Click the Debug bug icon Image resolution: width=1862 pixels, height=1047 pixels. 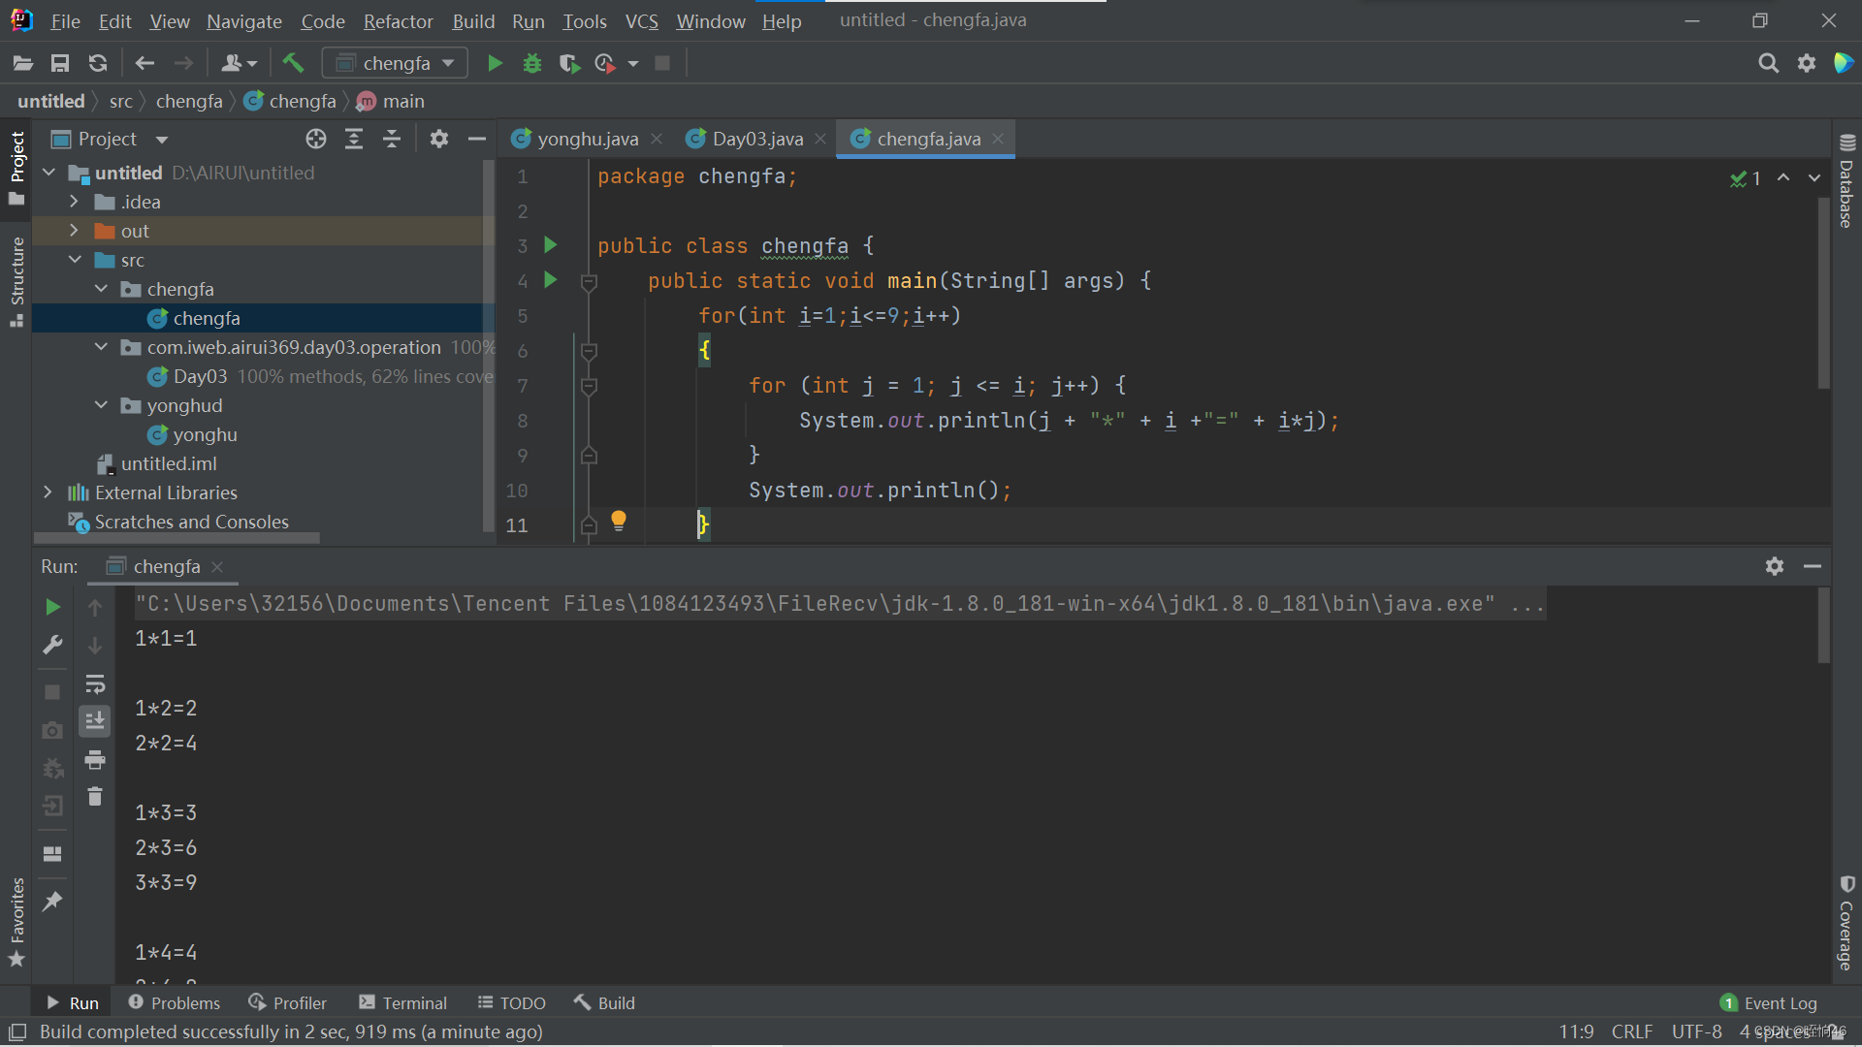point(531,64)
